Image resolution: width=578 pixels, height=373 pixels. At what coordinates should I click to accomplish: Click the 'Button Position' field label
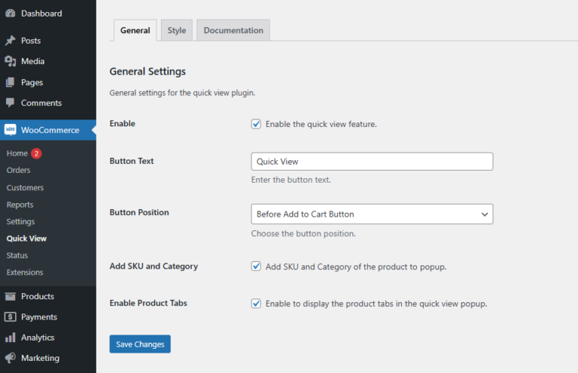(139, 213)
